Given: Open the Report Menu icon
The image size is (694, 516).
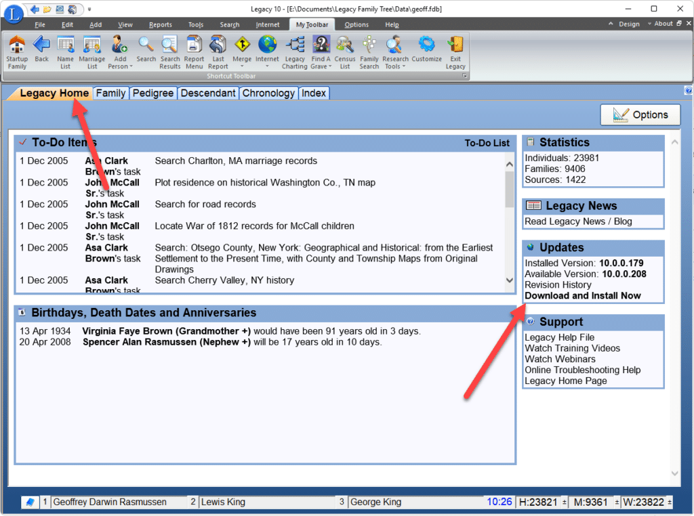Looking at the screenshot, I should click(x=194, y=53).
